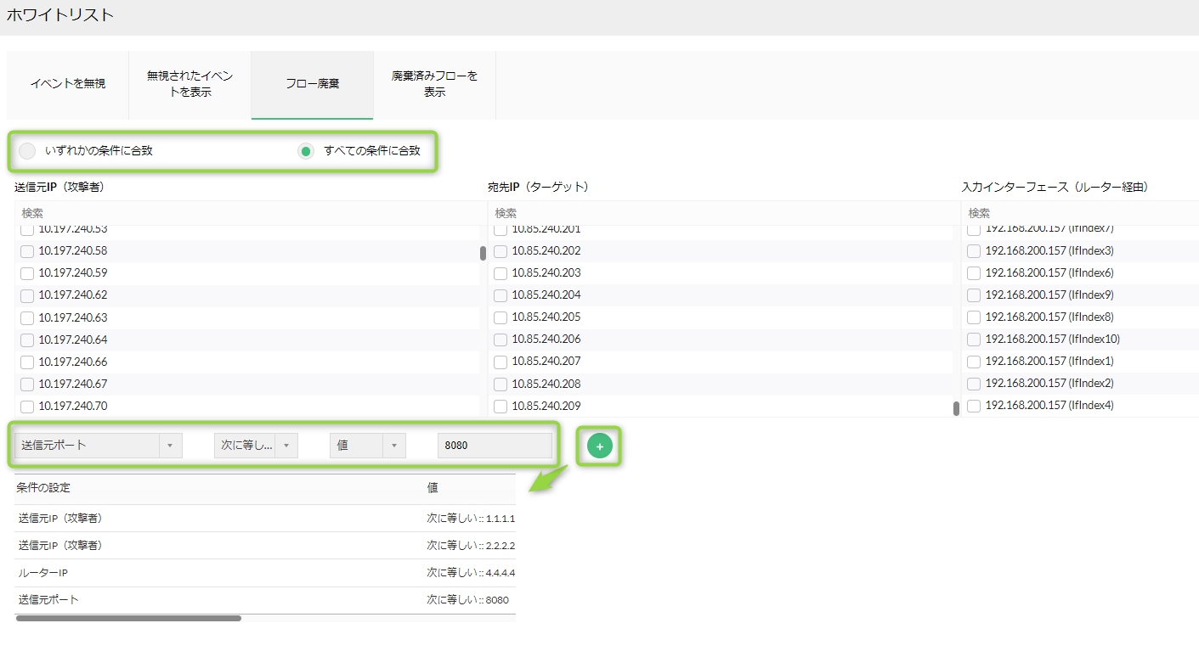
Task: Open the 無視されたイベントを表示 tab
Action: [189, 84]
